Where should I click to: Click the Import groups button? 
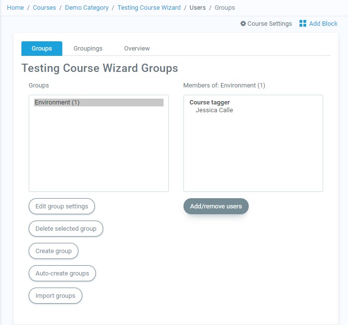(55, 296)
